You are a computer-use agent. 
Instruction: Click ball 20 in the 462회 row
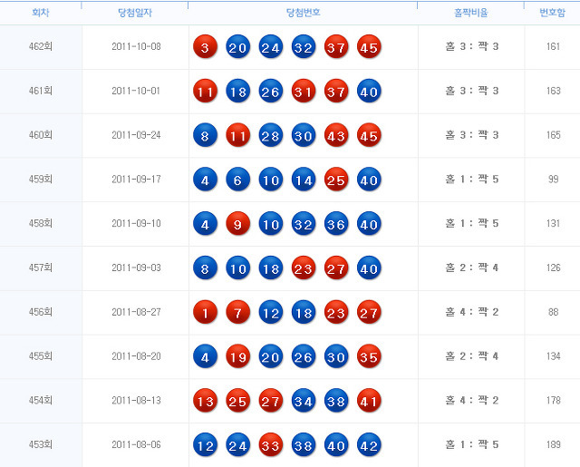point(237,46)
